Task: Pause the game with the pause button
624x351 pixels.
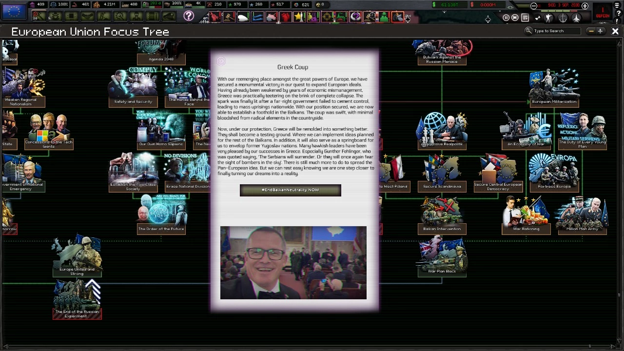Action: click(506, 18)
